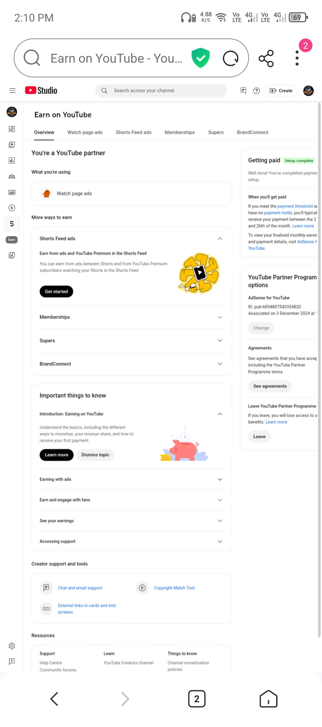This screenshot has width=322, height=727.
Task: Open the Copyright icon in the sidebar
Action: (x=12, y=208)
